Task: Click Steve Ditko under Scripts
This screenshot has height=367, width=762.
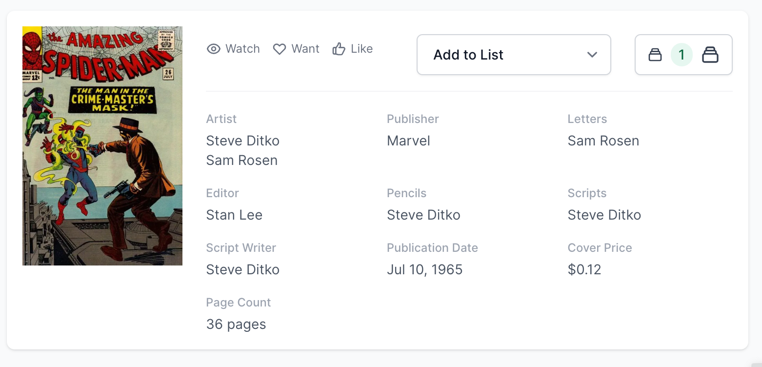Action: (604, 215)
